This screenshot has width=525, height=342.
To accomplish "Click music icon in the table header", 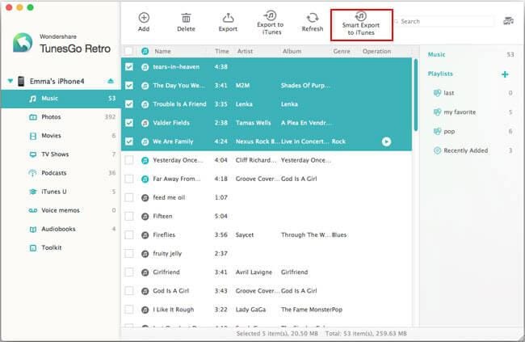I will (x=145, y=51).
